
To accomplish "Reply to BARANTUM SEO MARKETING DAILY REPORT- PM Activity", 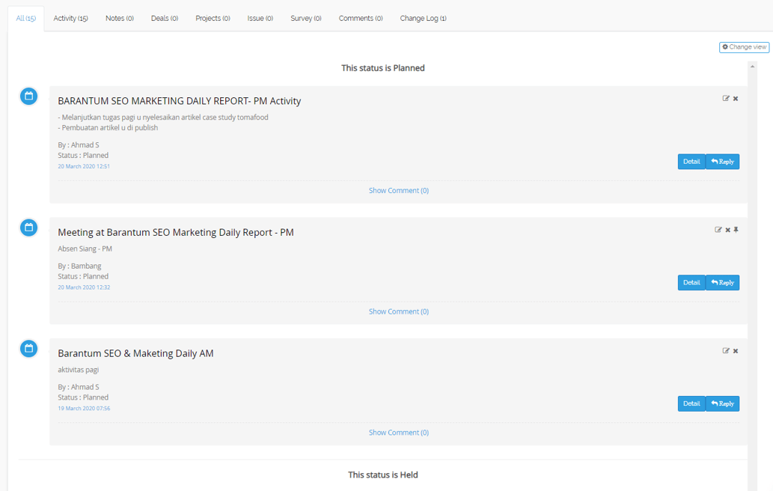I will tap(723, 162).
